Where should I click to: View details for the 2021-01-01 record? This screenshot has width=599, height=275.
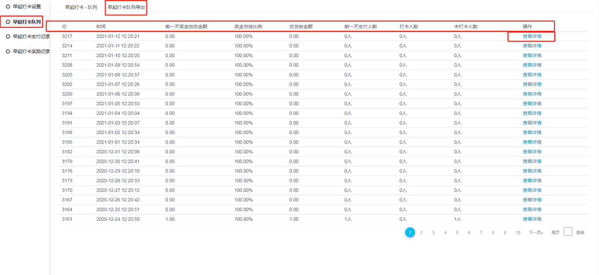click(x=532, y=142)
